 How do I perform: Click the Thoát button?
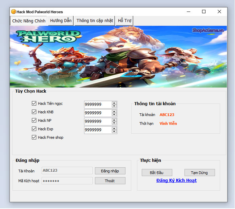point(110,181)
